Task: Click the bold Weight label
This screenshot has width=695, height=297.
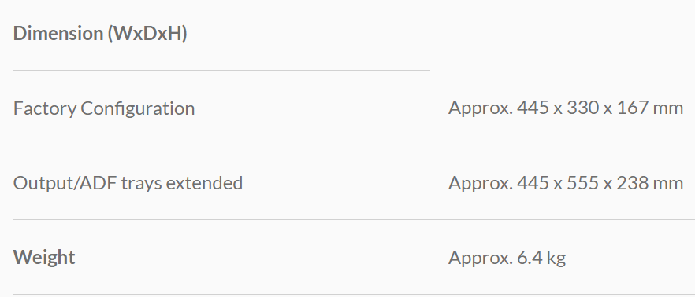Action: 44,258
